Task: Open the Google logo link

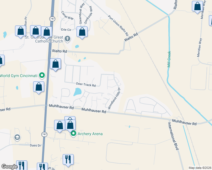Action: 9,167
